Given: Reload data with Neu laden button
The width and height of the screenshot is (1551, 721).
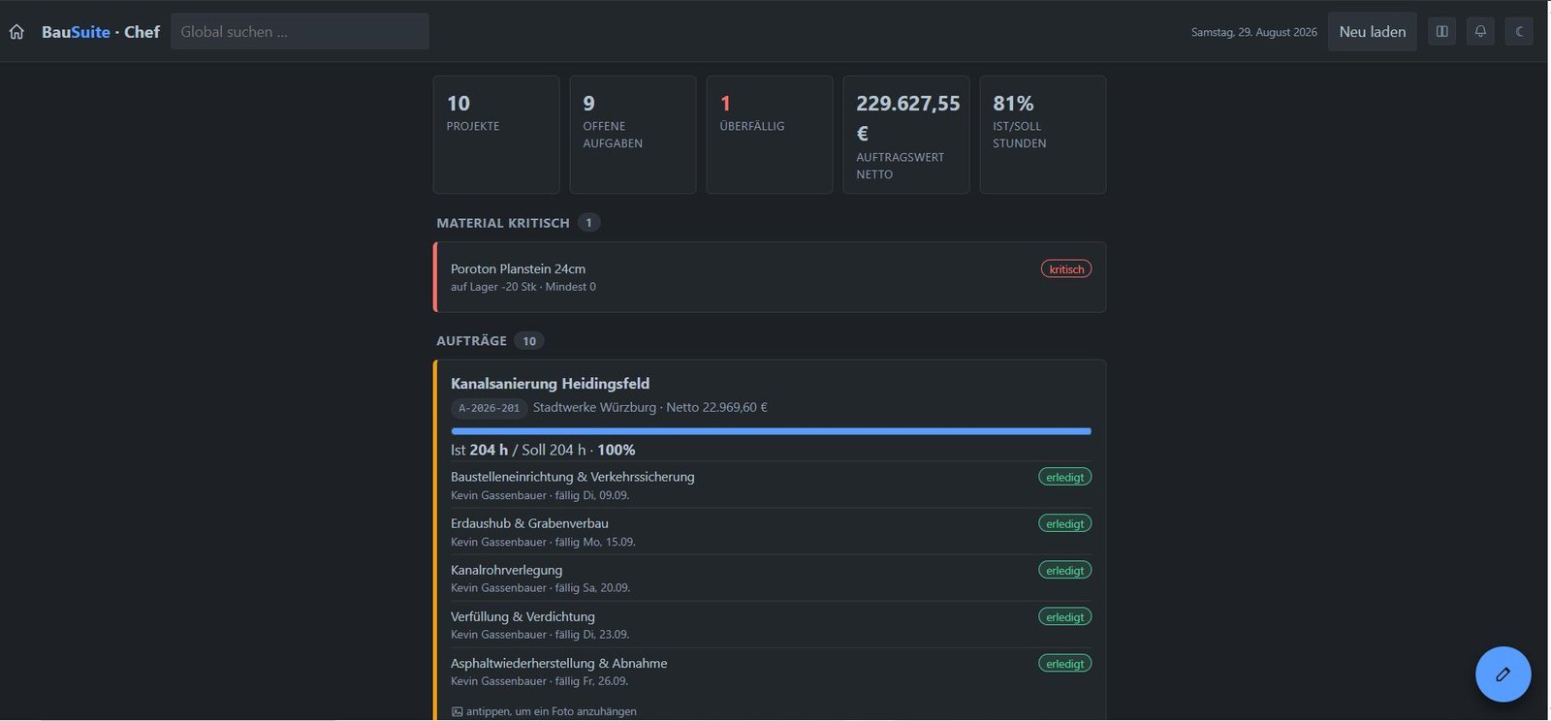Looking at the screenshot, I should [x=1372, y=32].
